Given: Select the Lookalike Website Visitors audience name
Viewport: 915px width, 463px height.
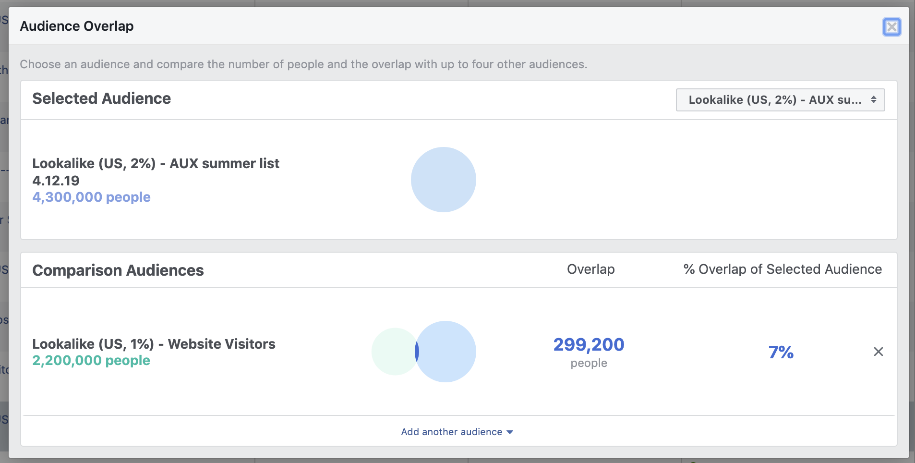Looking at the screenshot, I should 154,344.
